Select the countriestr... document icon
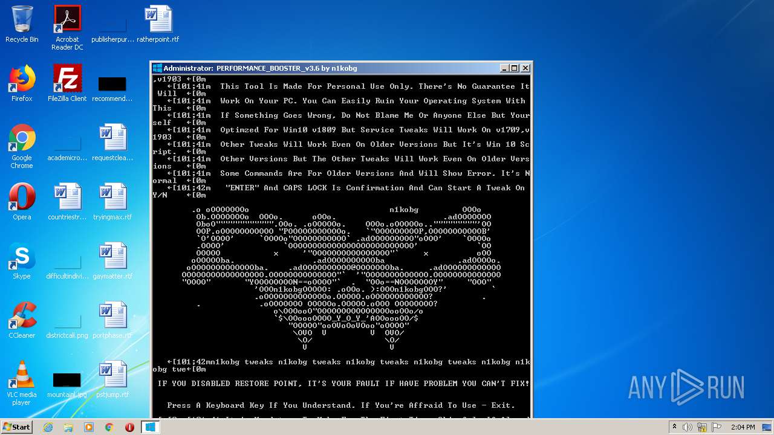This screenshot has width=774, height=435. [x=67, y=202]
